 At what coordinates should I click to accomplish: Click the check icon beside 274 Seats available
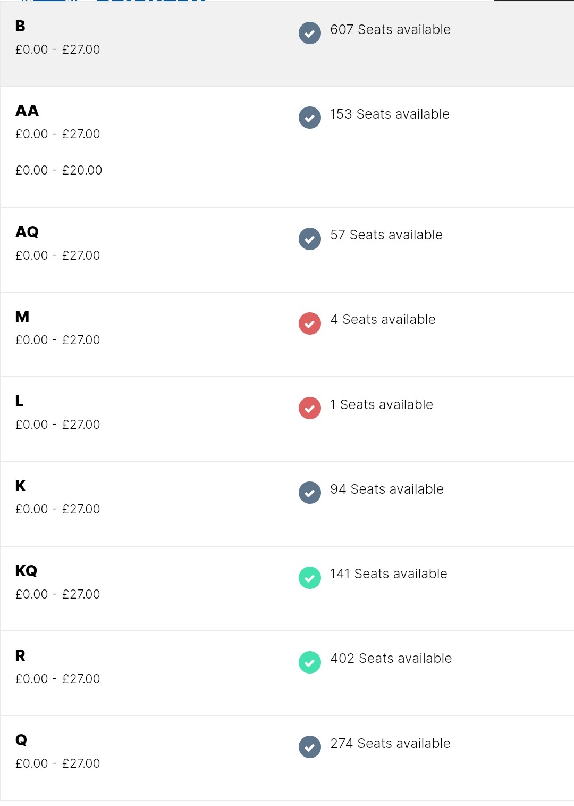click(x=310, y=747)
